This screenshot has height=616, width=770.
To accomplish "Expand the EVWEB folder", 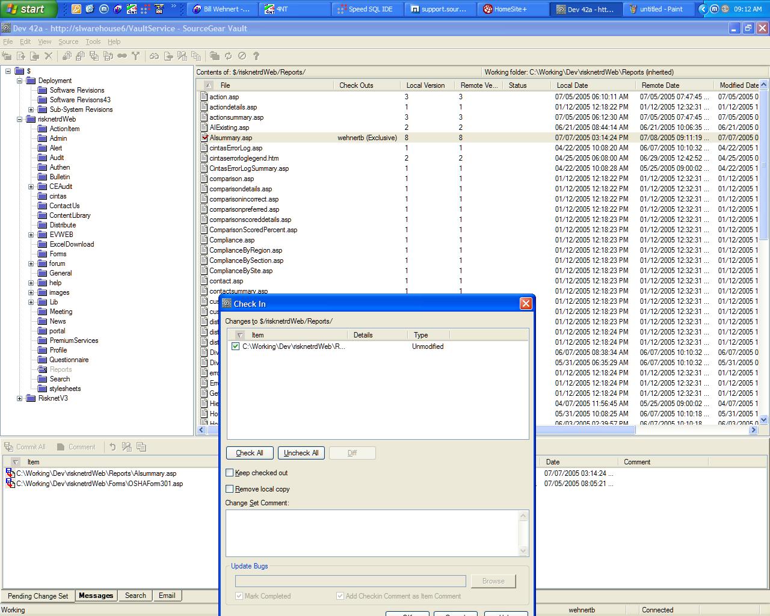I will pyautogui.click(x=31, y=235).
